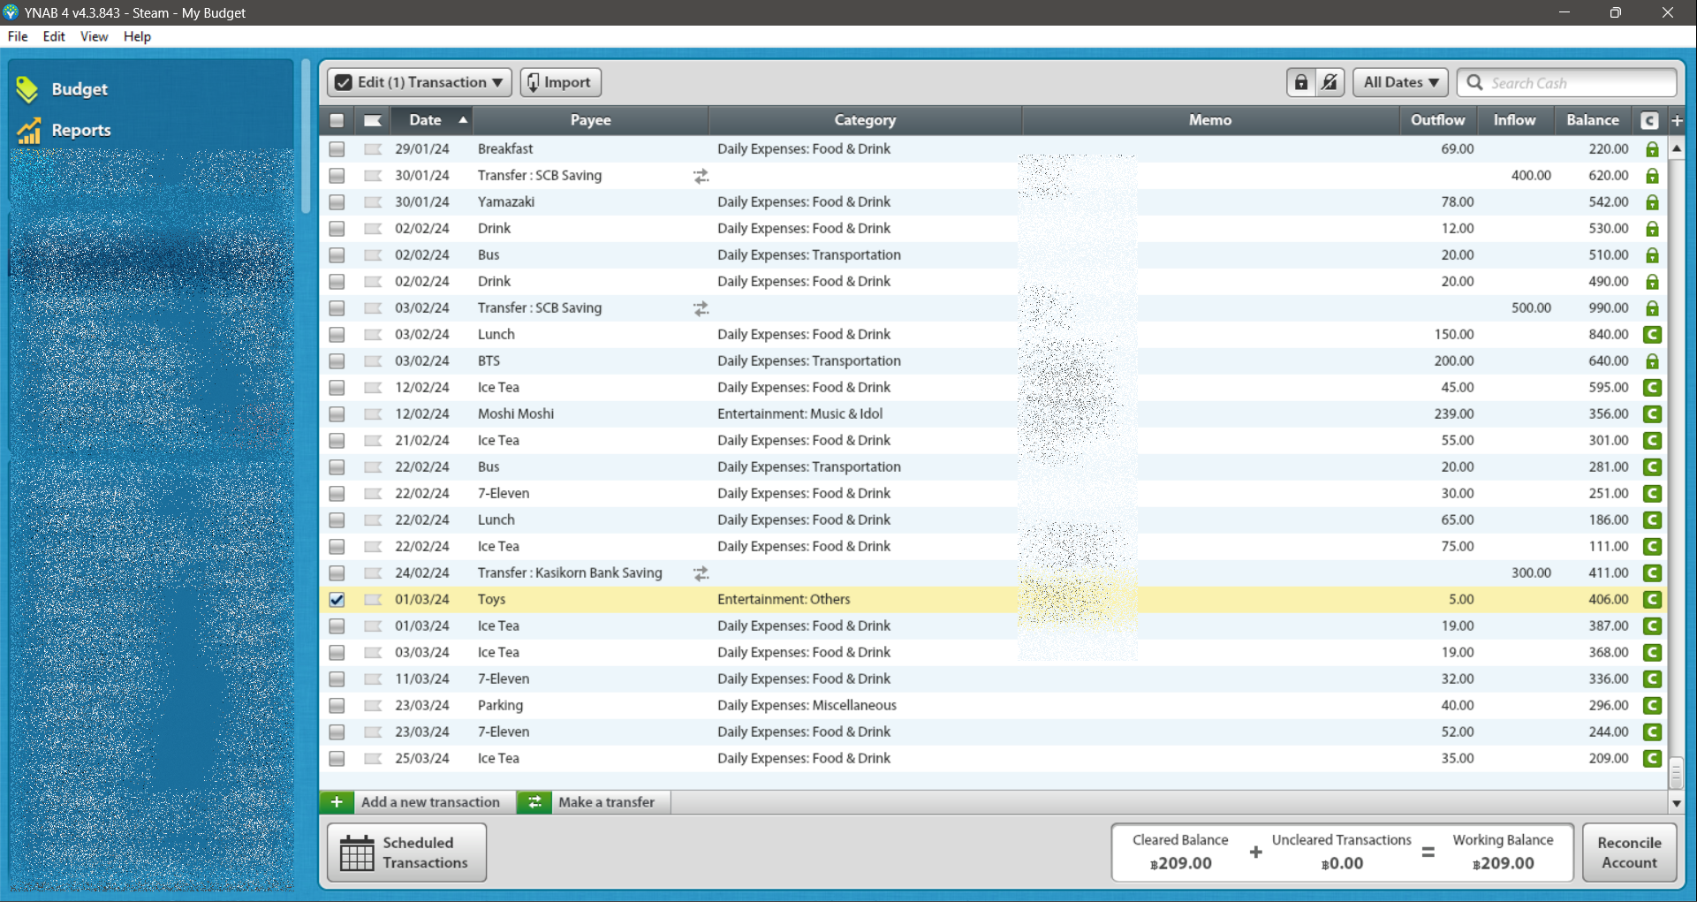This screenshot has width=1697, height=902.
Task: Click the cleared column header icon
Action: 1649,121
